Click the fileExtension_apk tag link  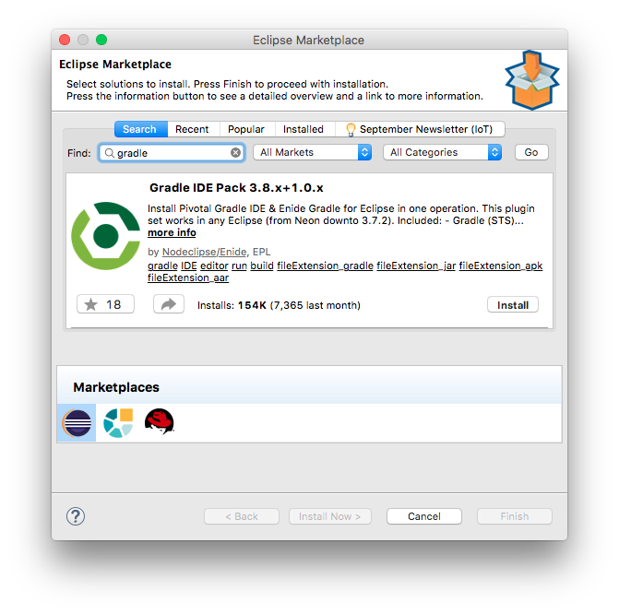point(501,266)
